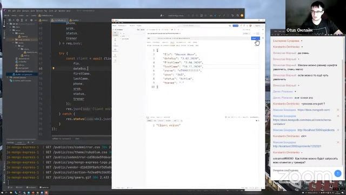Image resolution: width=346 pixels, height=195 pixels.
Task: Select Pretty view in the Postman response
Action: [149, 121]
